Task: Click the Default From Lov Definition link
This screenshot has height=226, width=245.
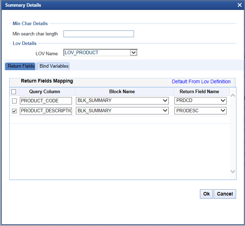Action: pyautogui.click(x=201, y=81)
